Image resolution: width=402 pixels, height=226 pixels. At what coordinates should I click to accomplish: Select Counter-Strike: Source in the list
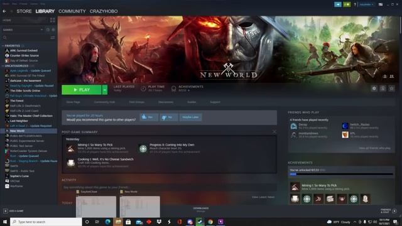pyautogui.click(x=24, y=56)
